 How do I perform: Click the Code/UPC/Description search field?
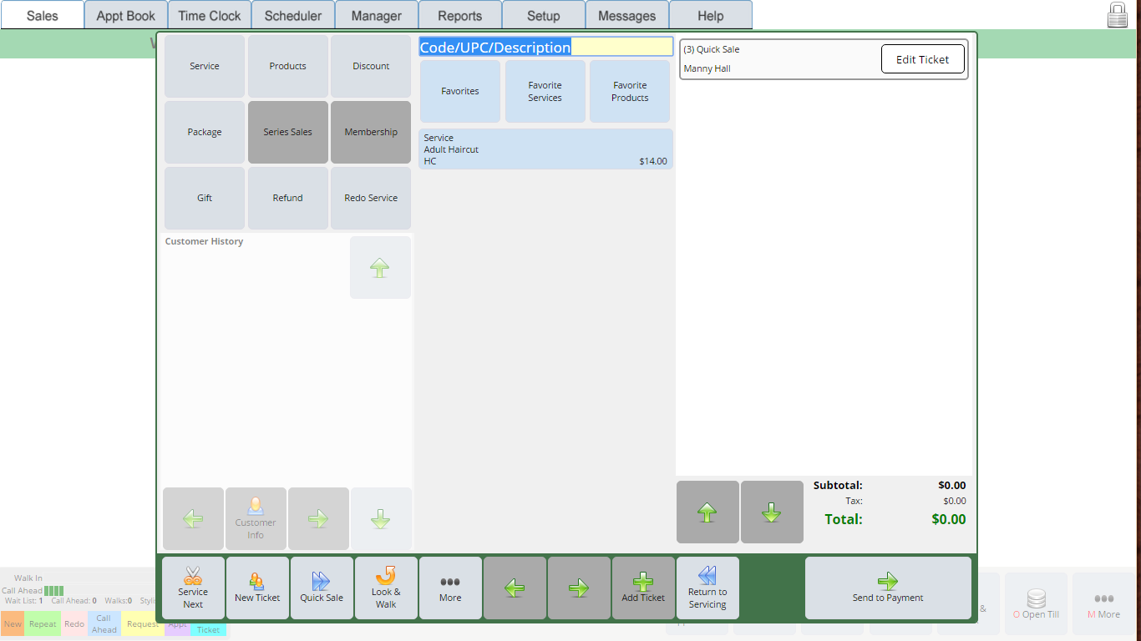click(x=545, y=47)
